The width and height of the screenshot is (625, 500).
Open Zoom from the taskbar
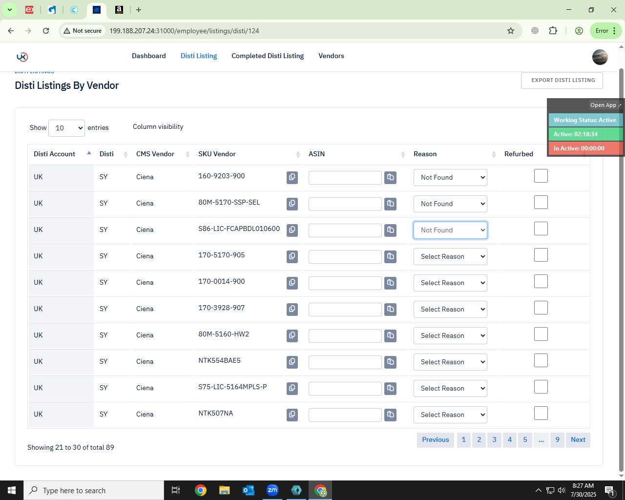(x=272, y=490)
